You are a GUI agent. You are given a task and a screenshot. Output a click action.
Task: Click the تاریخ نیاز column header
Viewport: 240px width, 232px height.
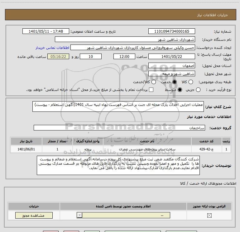coord(26,141)
